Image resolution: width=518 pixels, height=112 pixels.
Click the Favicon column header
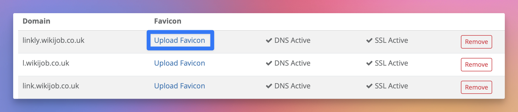168,21
